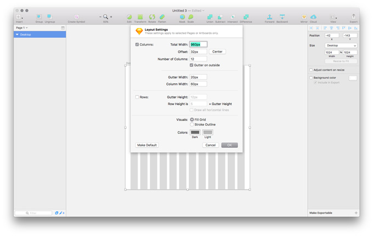Viewport: 373px width, 236px height.
Task: Add exportable with plus icon
Action: pos(356,213)
